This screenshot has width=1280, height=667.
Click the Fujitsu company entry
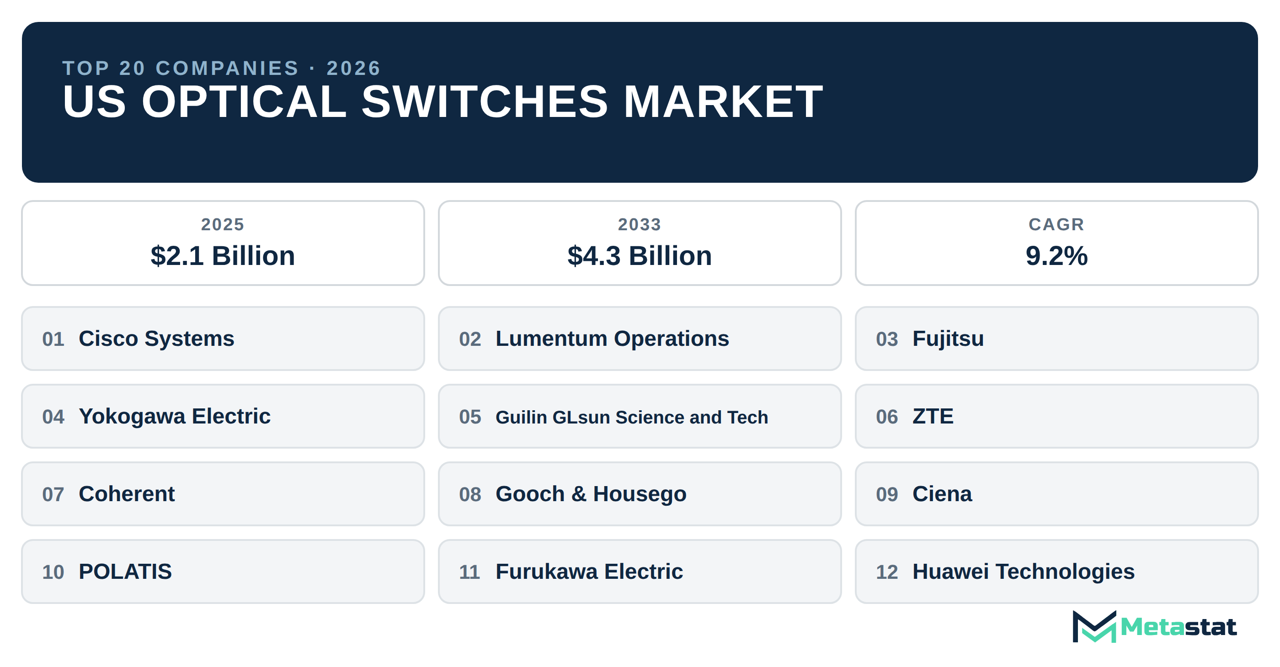[x=1056, y=339]
